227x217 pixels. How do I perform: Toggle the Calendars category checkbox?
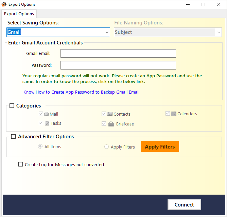[168, 114]
